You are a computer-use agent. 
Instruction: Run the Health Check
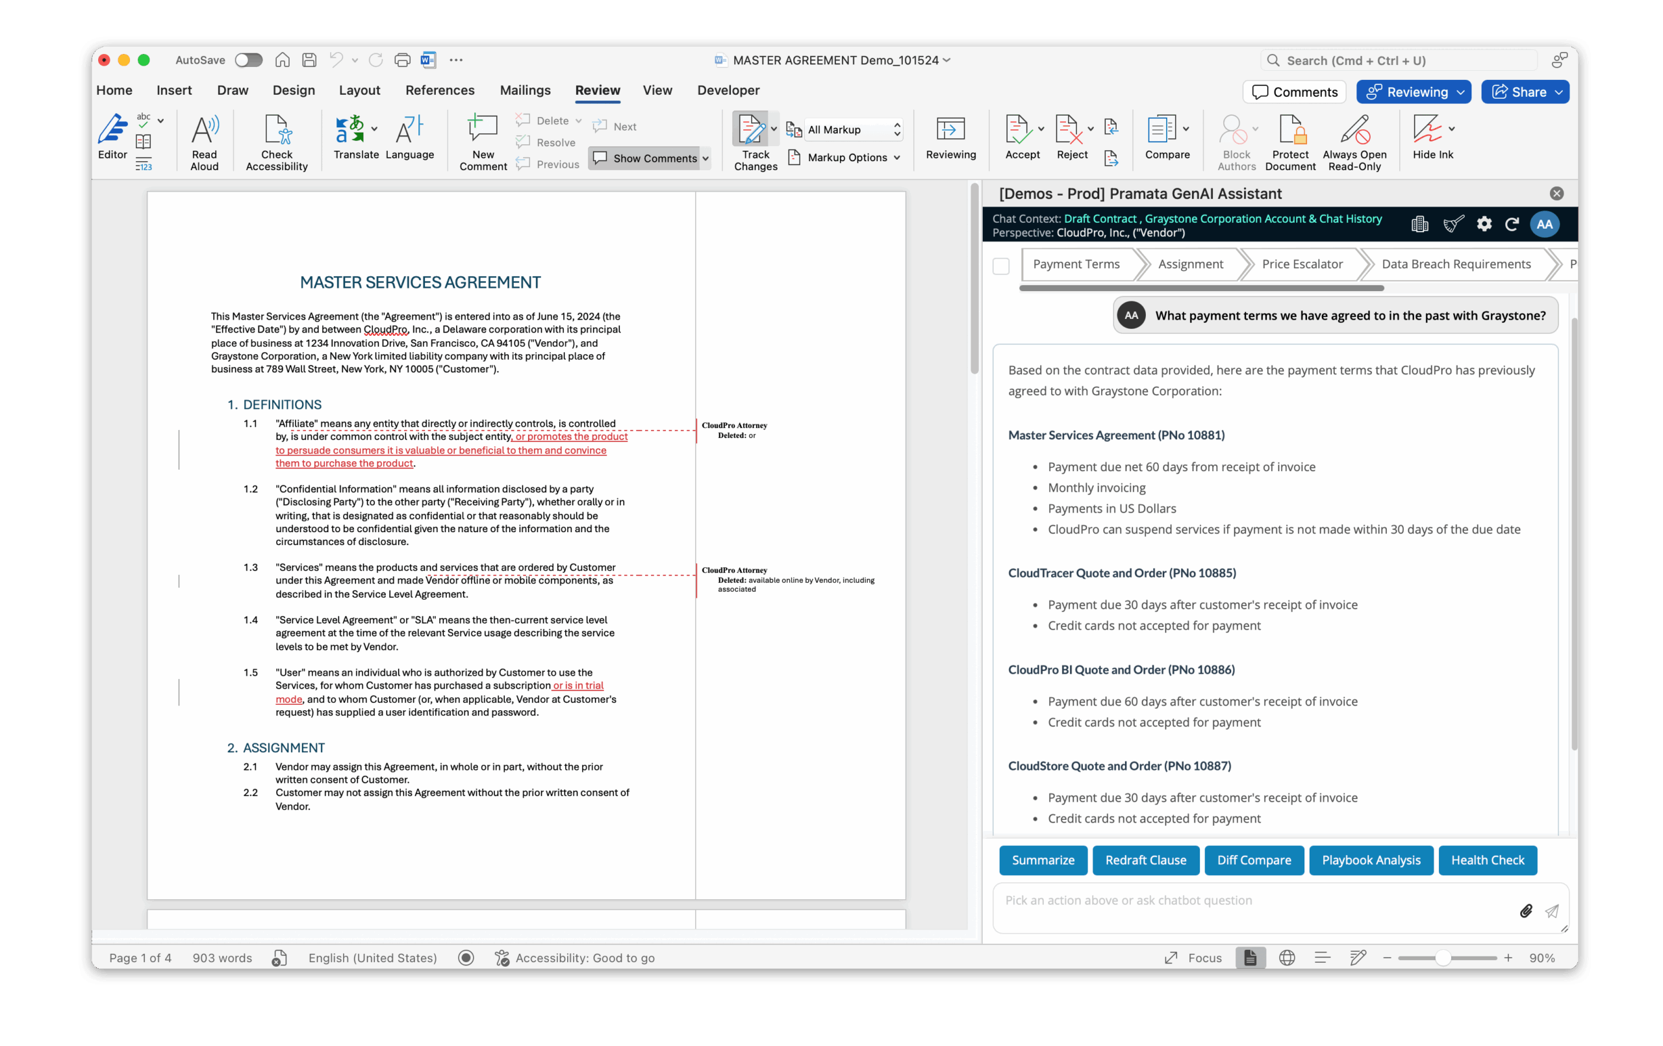pyautogui.click(x=1487, y=860)
